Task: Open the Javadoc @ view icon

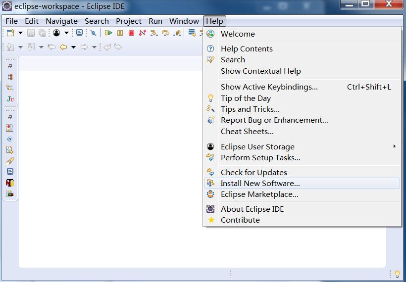Action: (10, 139)
